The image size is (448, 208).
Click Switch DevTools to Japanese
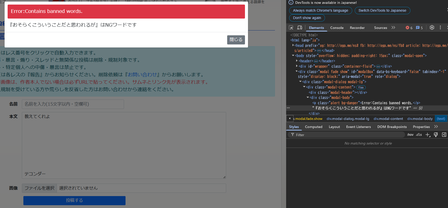[382, 10]
